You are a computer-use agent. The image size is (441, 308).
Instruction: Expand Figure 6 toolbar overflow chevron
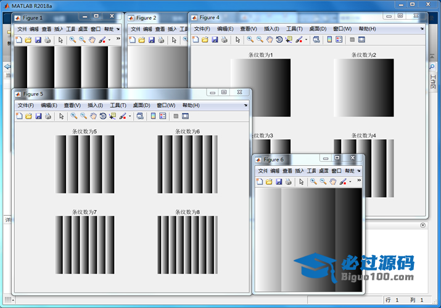(x=359, y=180)
